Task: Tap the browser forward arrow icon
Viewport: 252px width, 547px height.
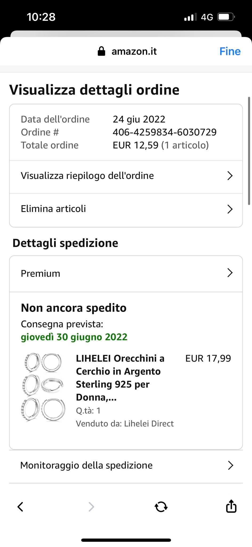Action: [91, 507]
